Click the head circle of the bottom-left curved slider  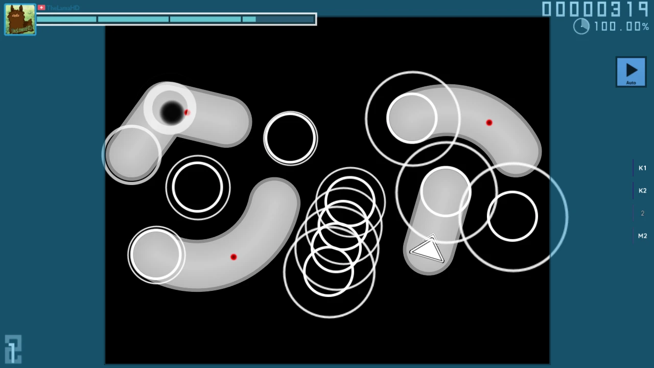[x=156, y=254]
